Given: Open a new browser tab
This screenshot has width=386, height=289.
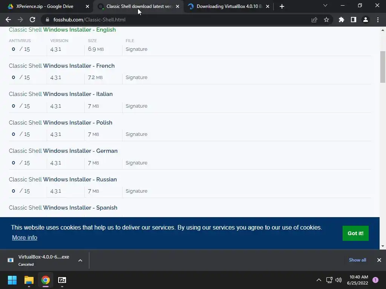Looking at the screenshot, I should [282, 6].
